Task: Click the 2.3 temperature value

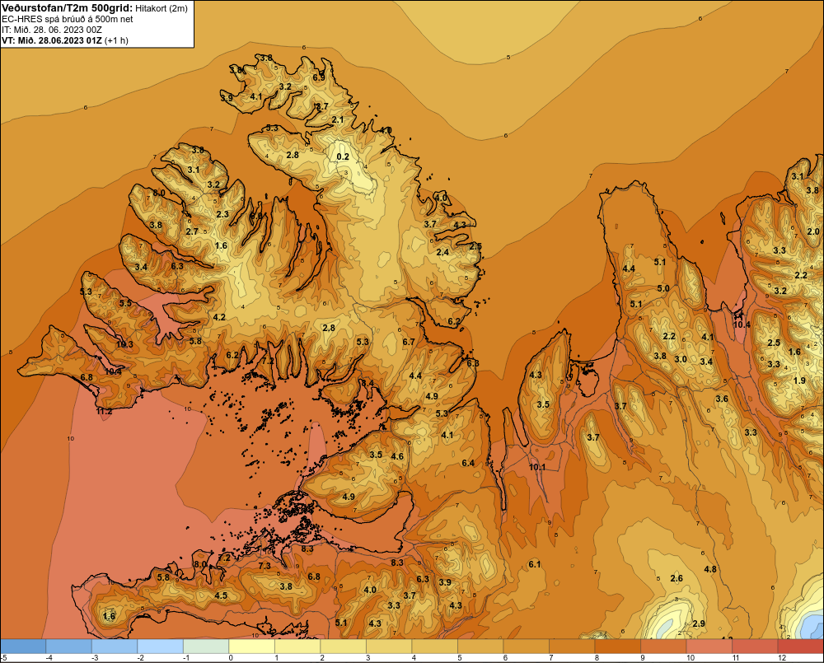Action: click(222, 214)
